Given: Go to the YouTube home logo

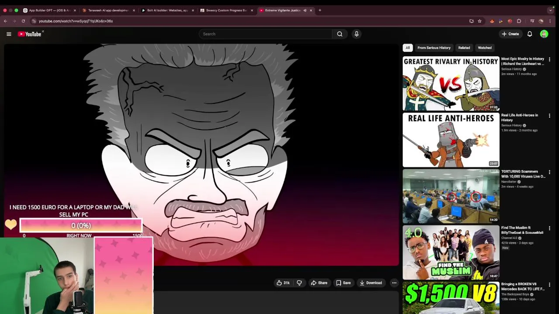Looking at the screenshot, I should 30,34.
